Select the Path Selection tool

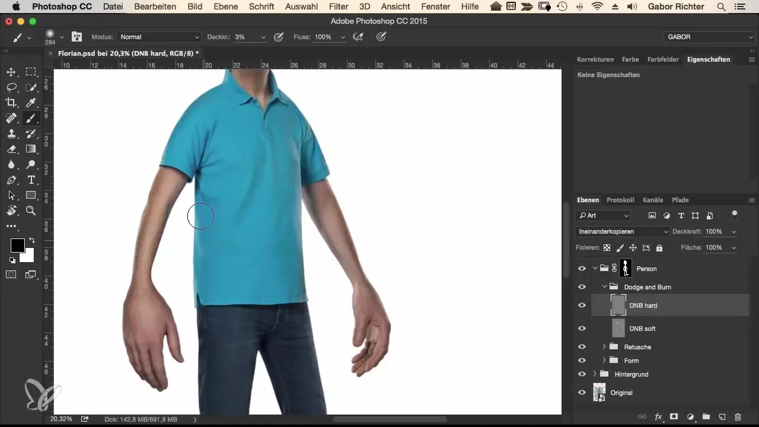tap(11, 195)
